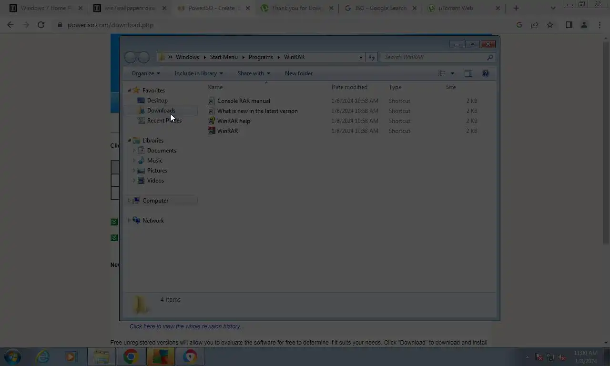
Task: Select Desktop under Favorites
Action: tap(157, 101)
